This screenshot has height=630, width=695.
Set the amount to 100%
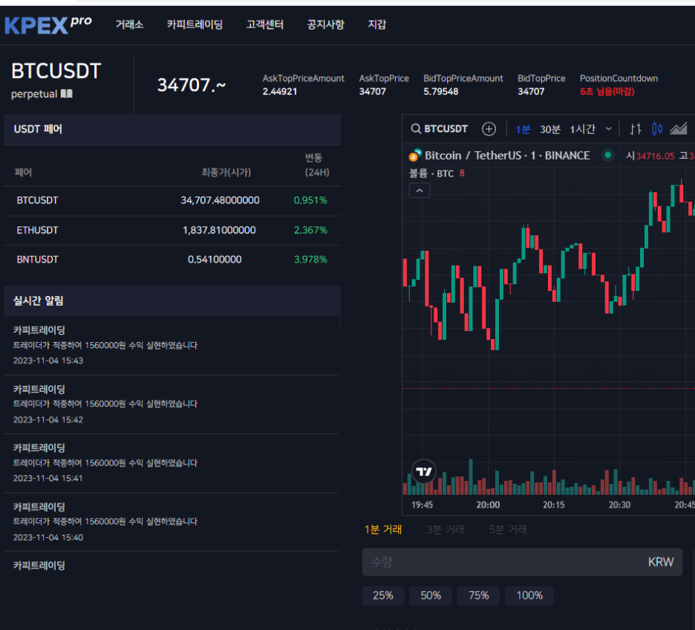coord(529,595)
